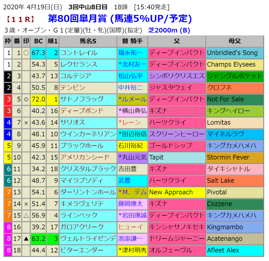Click the △ mark in ラインベック's row
This screenshot has width=269, height=261.
(26, 215)
